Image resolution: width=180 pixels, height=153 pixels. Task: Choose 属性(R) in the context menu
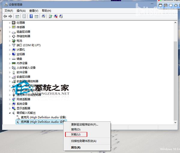[76, 148]
